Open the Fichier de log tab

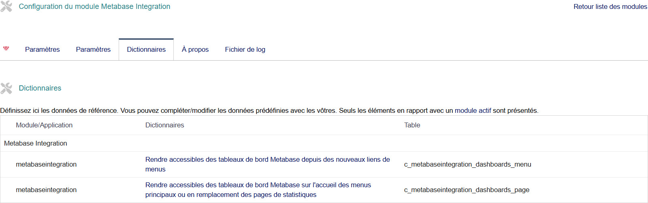[245, 49]
